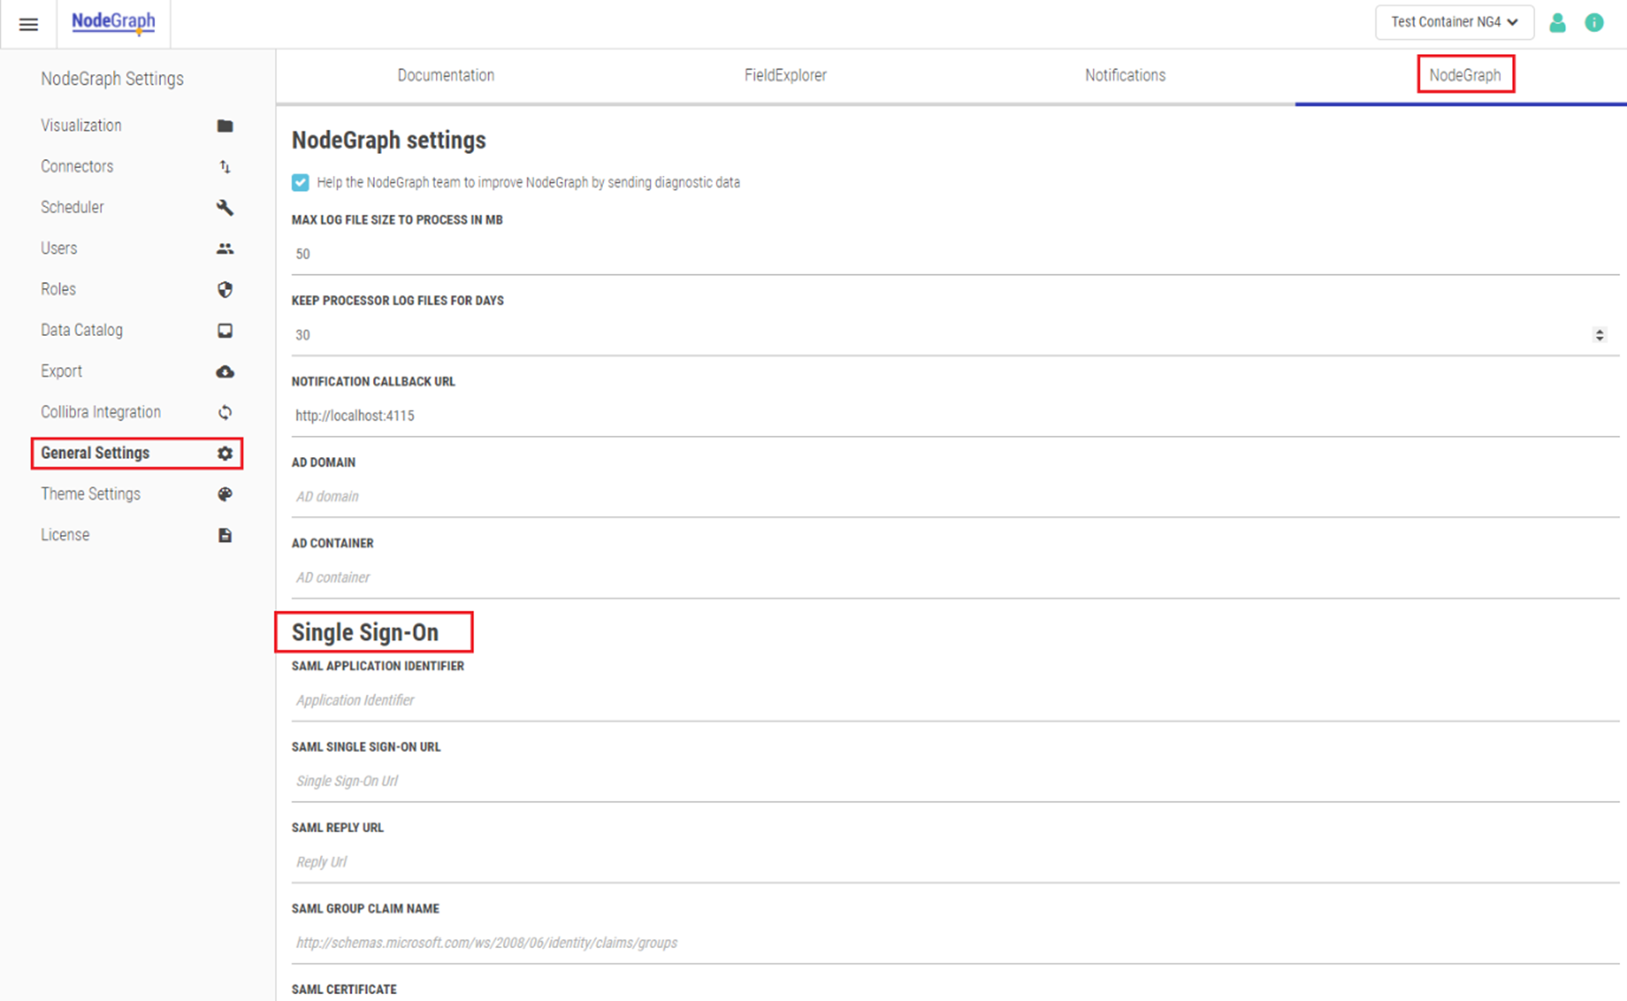Open the Test Container NG4 dropdown
Screen dimensions: 1627x1001
click(1454, 22)
